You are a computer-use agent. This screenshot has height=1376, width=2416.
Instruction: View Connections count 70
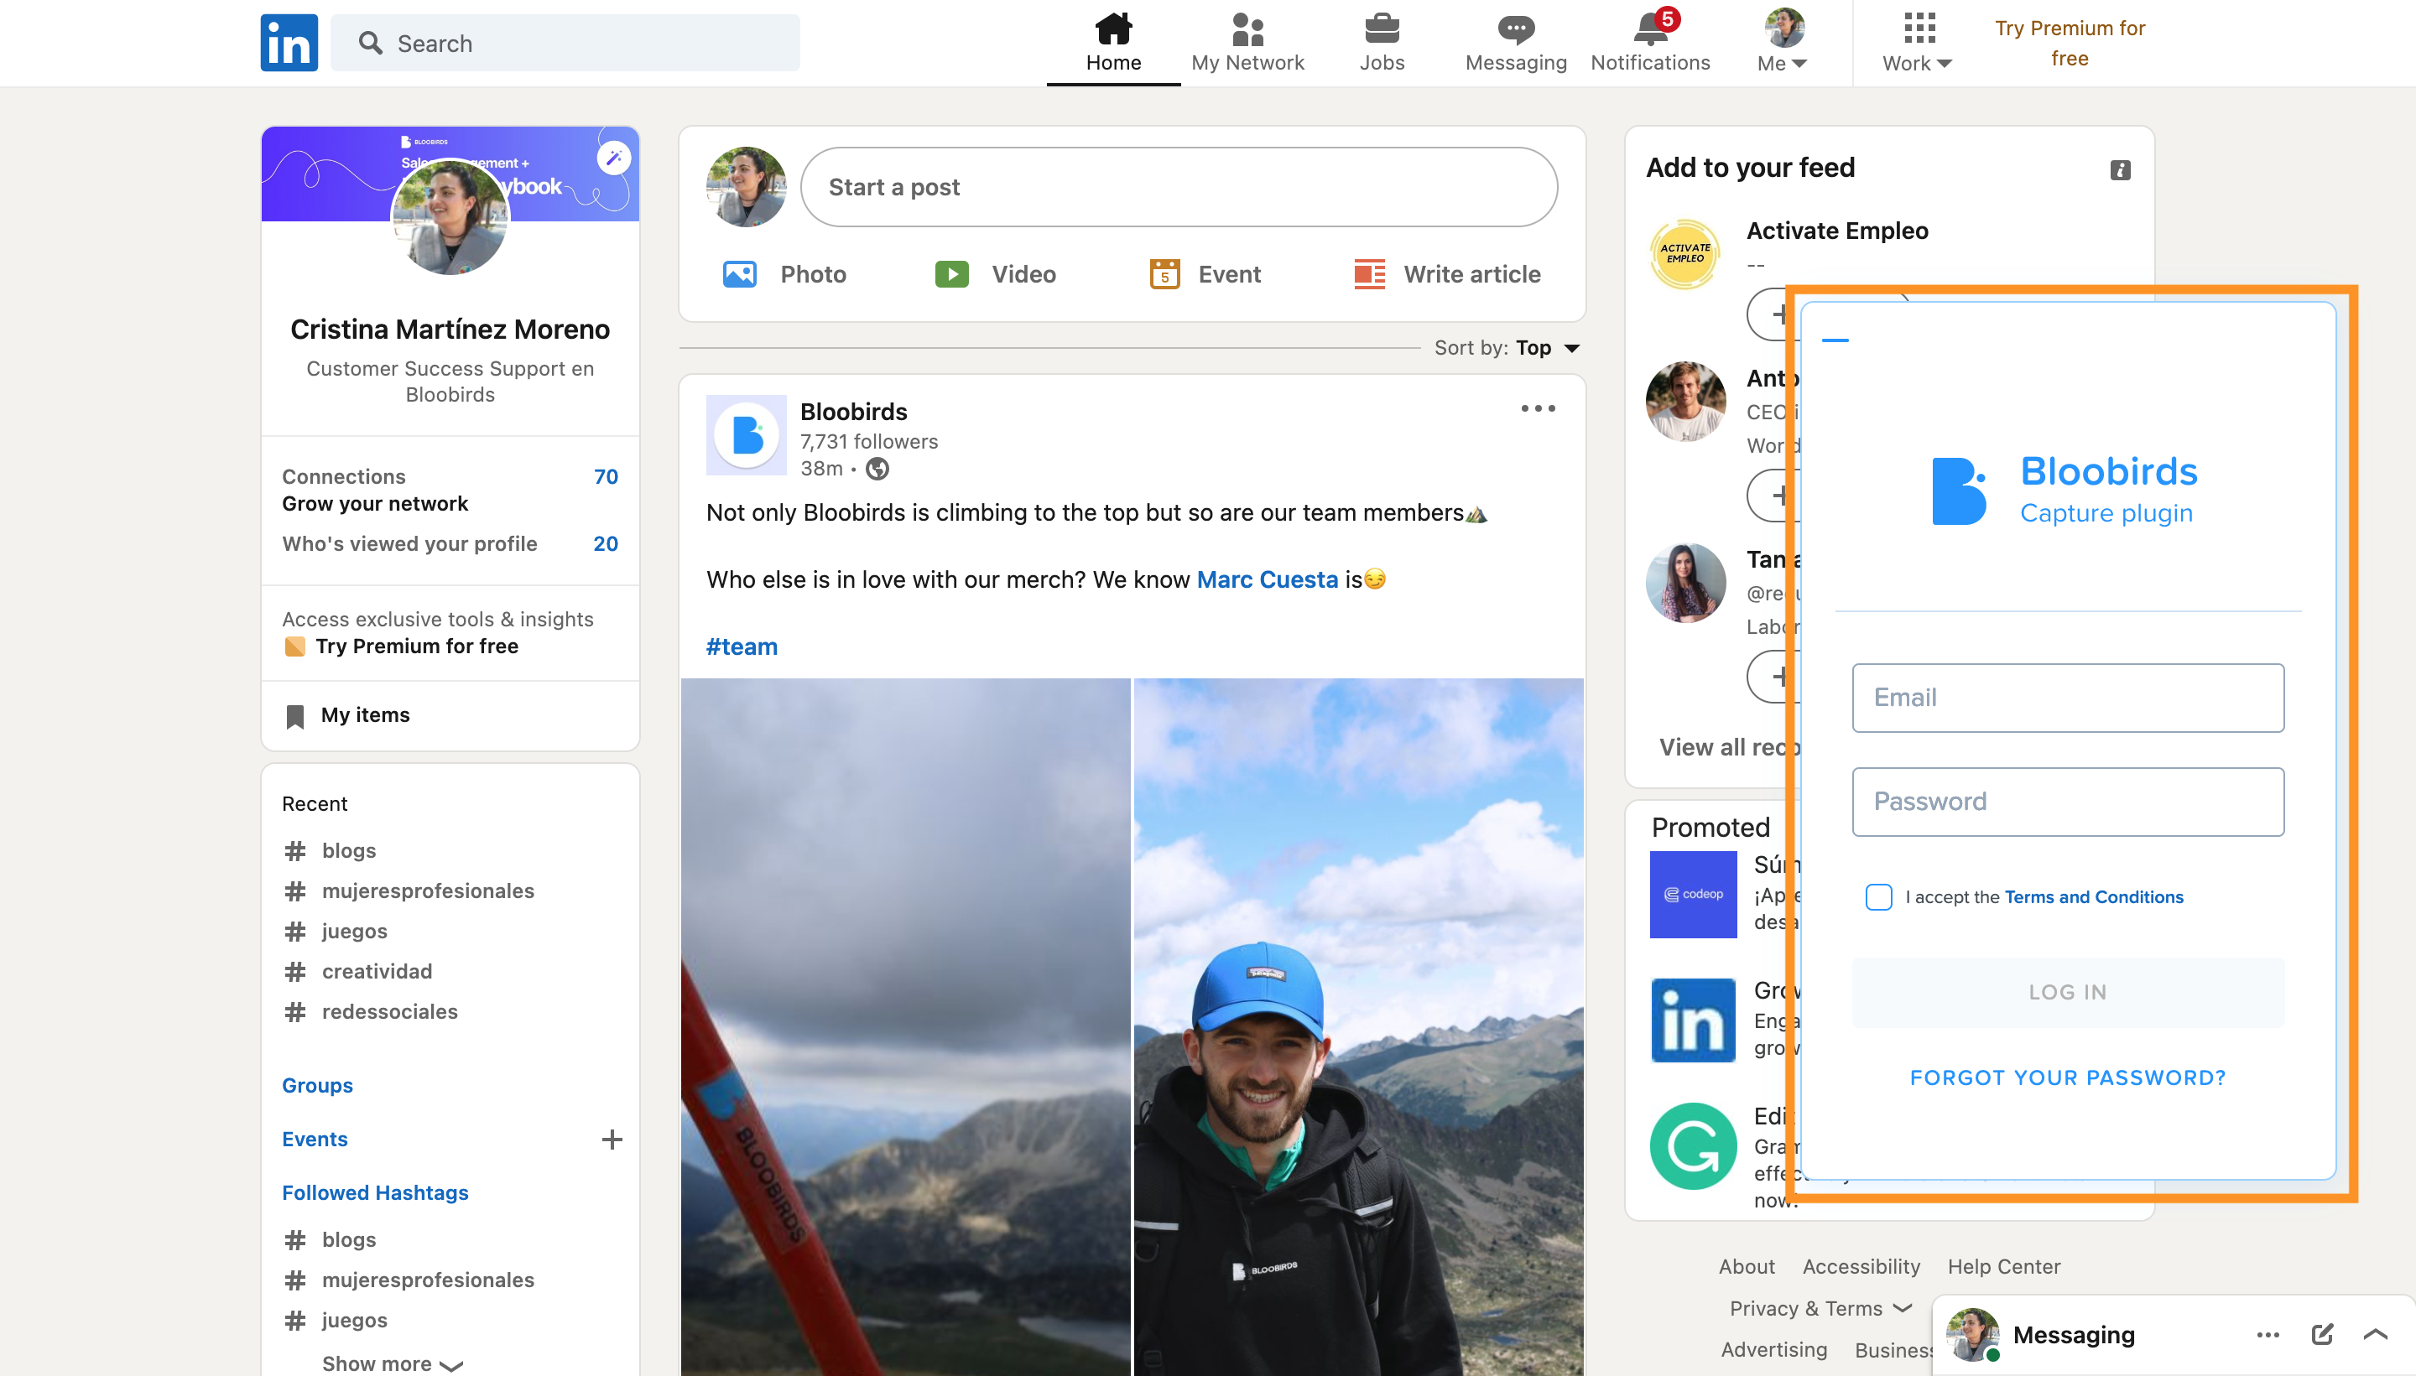(606, 476)
